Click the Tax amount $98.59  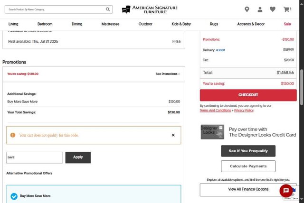[x=289, y=60]
